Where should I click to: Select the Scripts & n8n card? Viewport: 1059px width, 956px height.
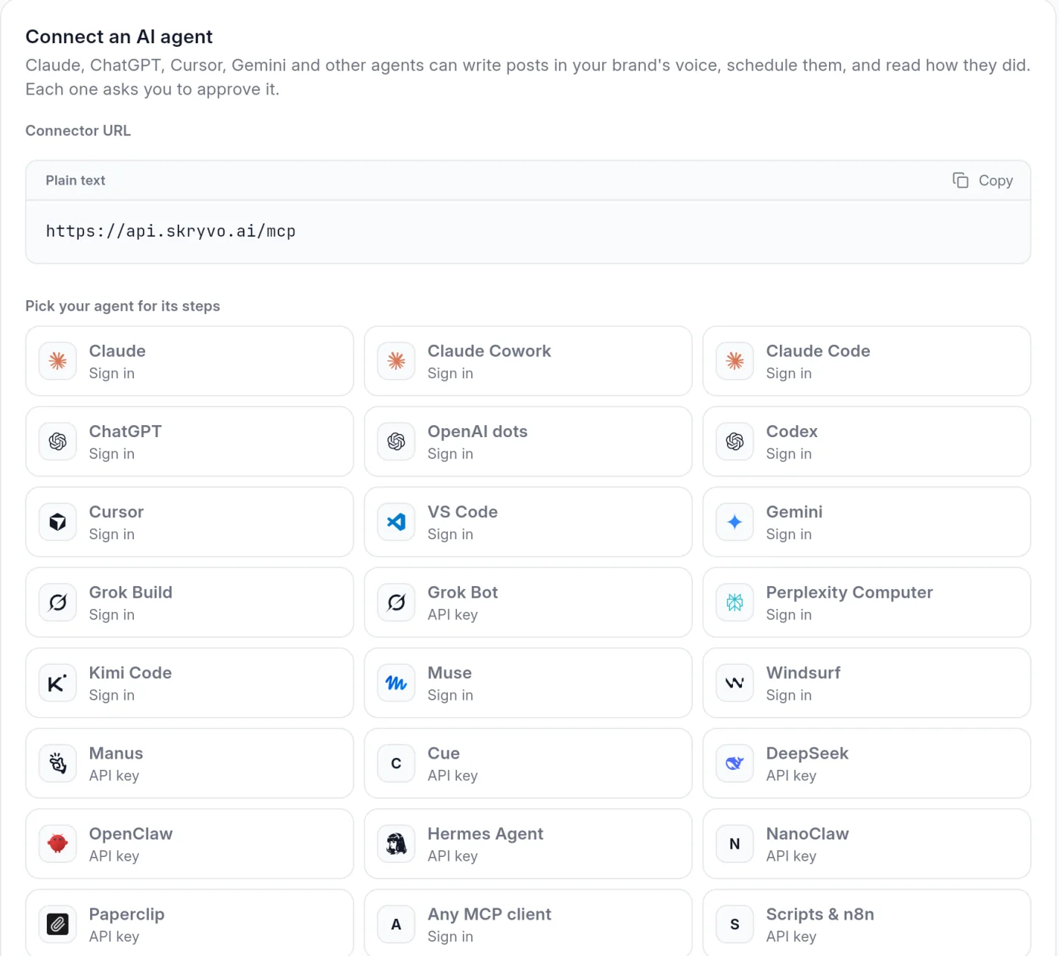[x=867, y=923]
